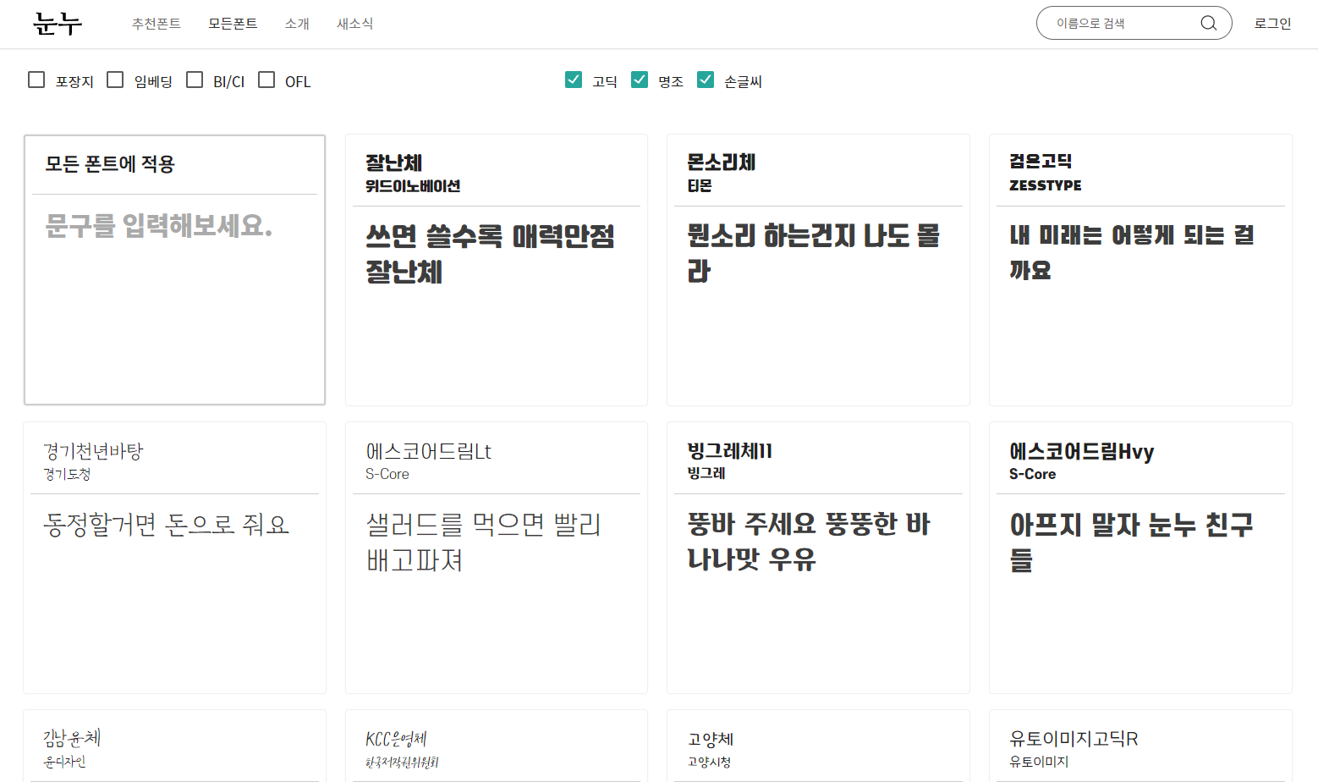Screen dimensions: 1318x782
Task: Click S-Core under 에스코어드림Lt
Action: (387, 474)
